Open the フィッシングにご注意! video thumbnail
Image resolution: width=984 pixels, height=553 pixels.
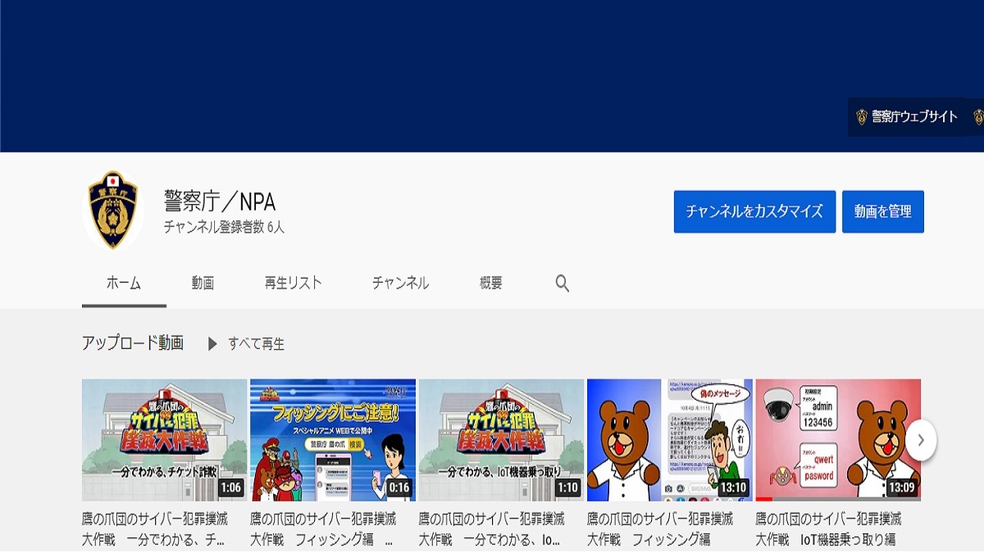pyautogui.click(x=333, y=440)
